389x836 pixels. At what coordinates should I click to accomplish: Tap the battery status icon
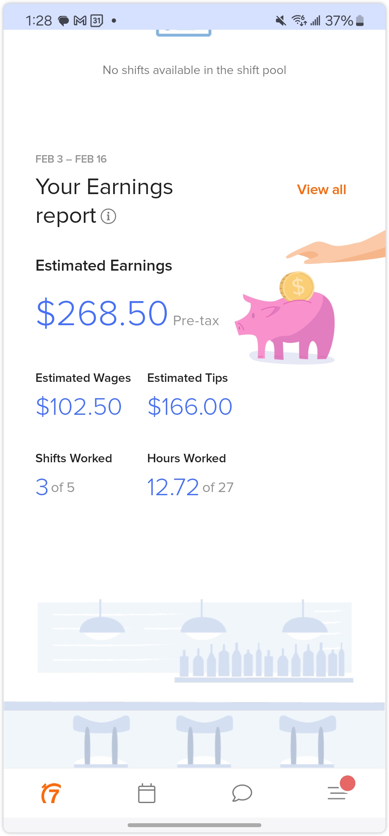point(360,21)
